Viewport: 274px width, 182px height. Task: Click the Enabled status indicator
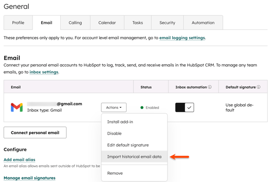pos(150,108)
